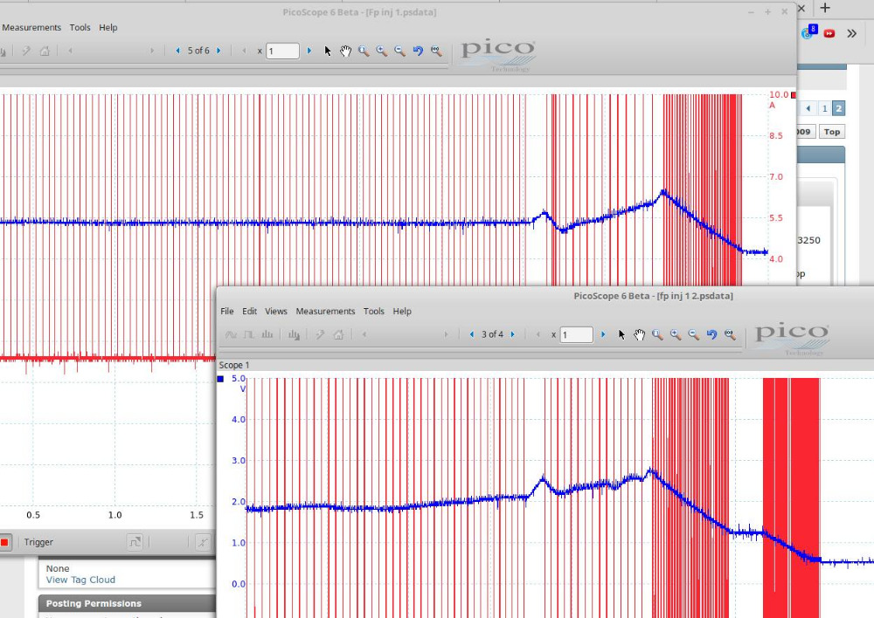Click the blue channel A square at 5.0 V

(221, 379)
